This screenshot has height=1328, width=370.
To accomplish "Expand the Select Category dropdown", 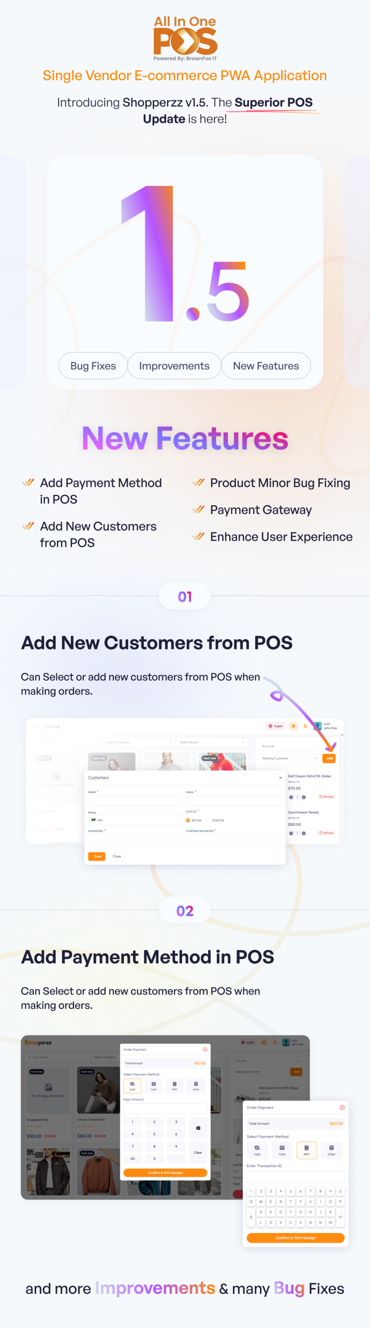I will tap(139, 742).
